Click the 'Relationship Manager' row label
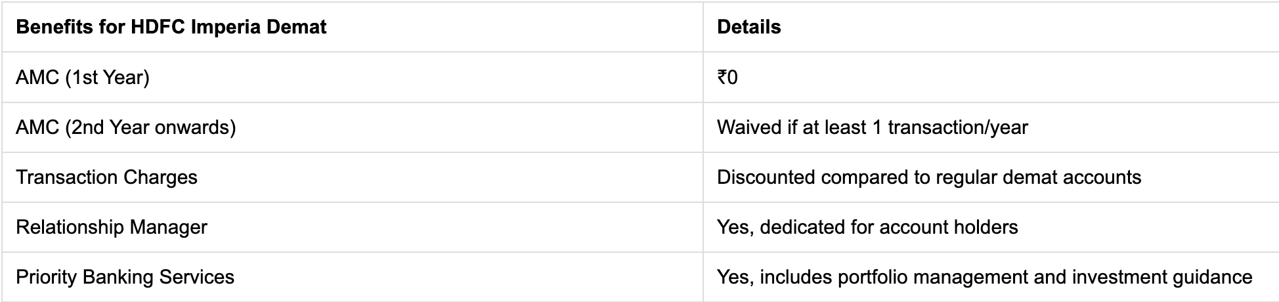 [112, 227]
